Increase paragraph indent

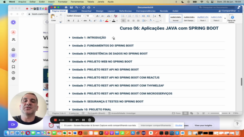pyautogui.click(x=148, y=16)
